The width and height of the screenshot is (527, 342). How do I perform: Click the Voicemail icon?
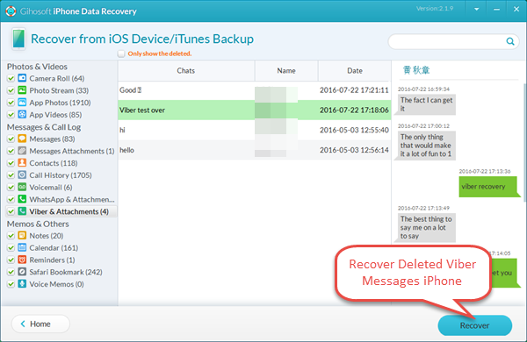22,187
